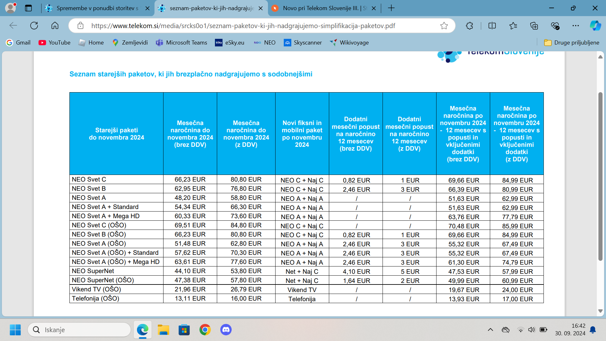
Task: Open the browser profile avatar
Action: click(10, 8)
